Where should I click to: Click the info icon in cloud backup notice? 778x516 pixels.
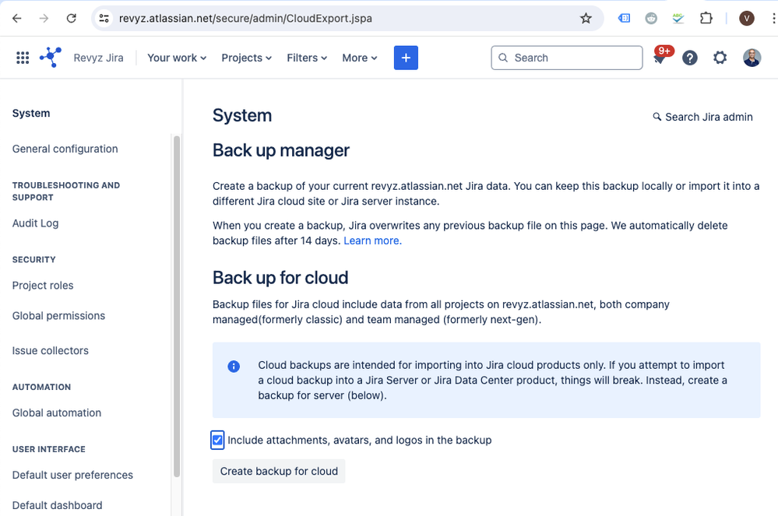[x=234, y=367]
